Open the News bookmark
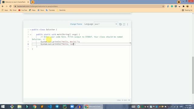Viewport: 194px width, 109px height. pos(41,10)
